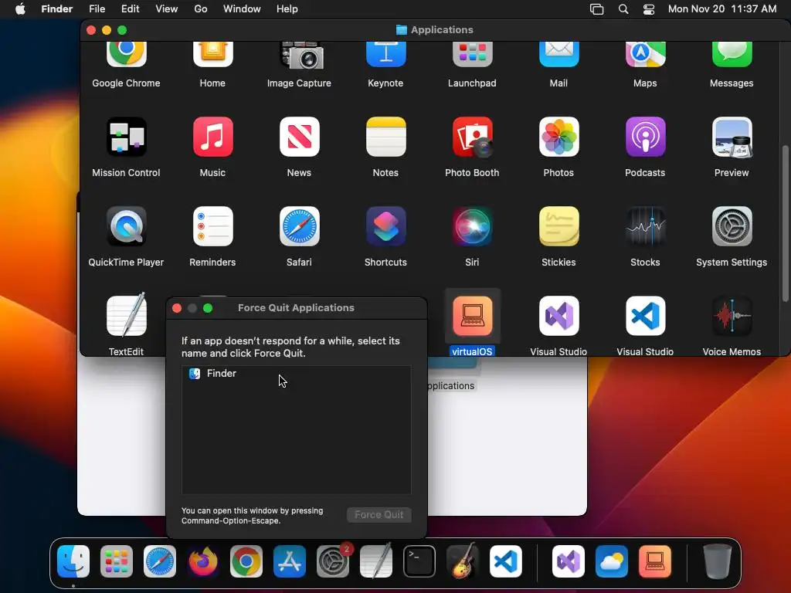Screen dimensions: 791x593
Task: Launch Firefox from the Dock
Action: 203,561
